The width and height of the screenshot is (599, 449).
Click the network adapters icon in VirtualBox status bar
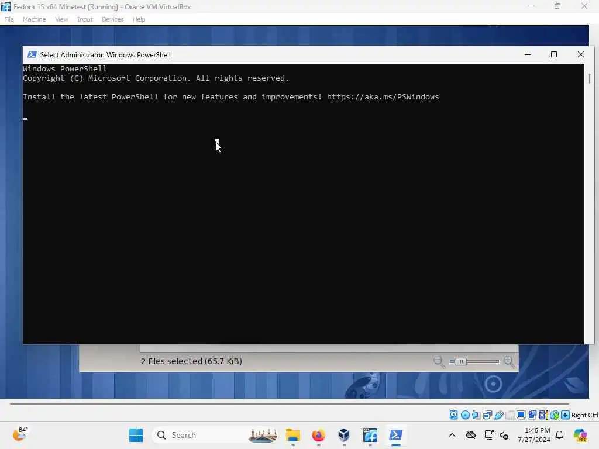tap(487, 415)
